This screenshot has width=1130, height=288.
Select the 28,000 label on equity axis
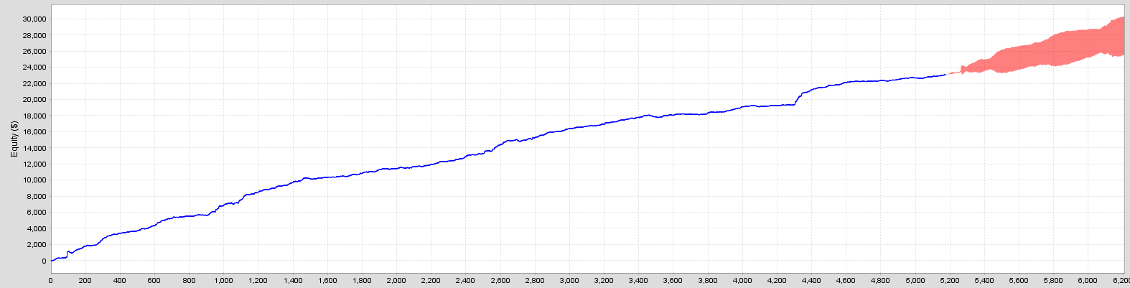pyautogui.click(x=35, y=35)
